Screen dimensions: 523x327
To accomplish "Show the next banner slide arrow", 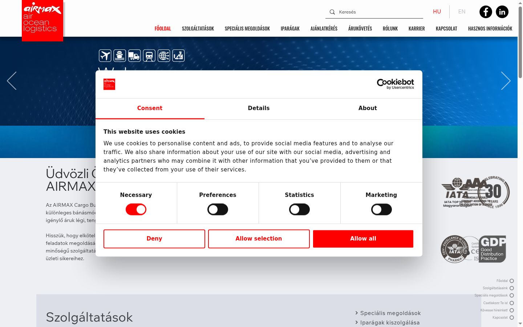I will point(506,81).
